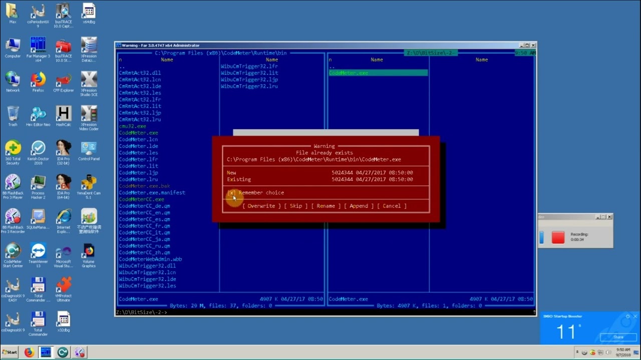Open TeamViewer 13 desktop shortcut

tap(38, 255)
